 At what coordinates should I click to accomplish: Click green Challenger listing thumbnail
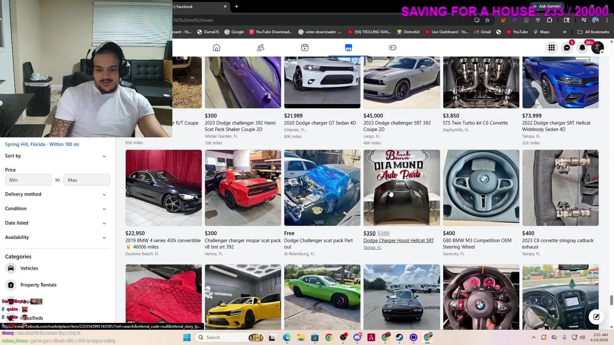point(322,297)
